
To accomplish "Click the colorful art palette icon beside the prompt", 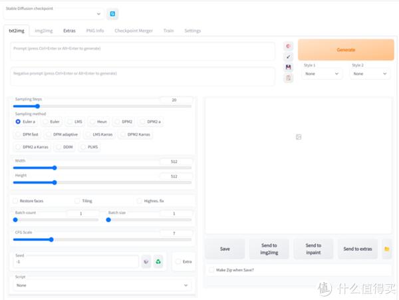I will [x=288, y=46].
